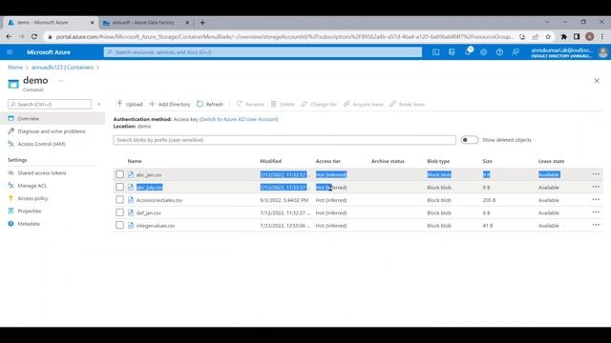Open Properties in the sidebar

tap(30, 212)
